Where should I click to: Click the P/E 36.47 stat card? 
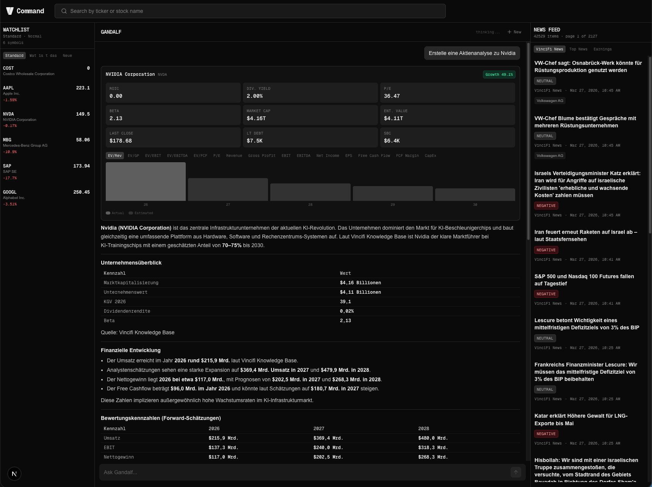[x=447, y=93]
